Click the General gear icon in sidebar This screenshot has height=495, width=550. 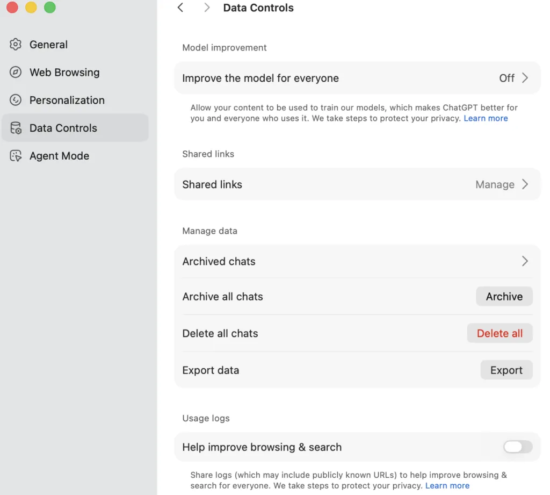point(16,45)
